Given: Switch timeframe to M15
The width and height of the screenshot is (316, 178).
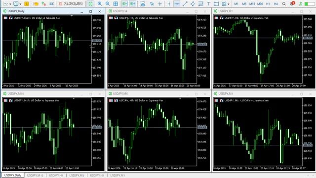Looking at the screenshot, I should click(252, 3).
